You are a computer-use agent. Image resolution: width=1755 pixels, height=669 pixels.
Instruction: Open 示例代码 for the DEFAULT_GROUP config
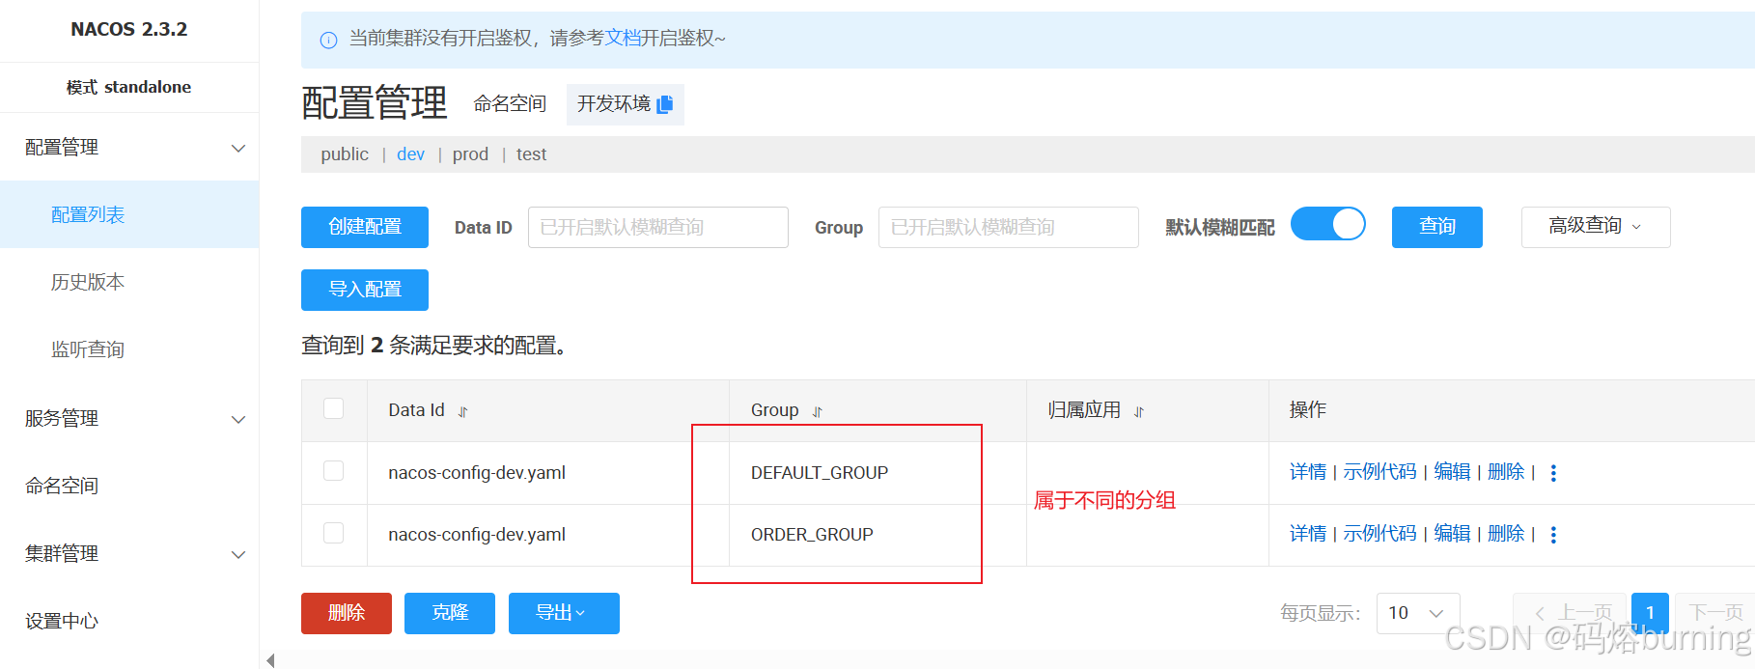click(x=1379, y=472)
